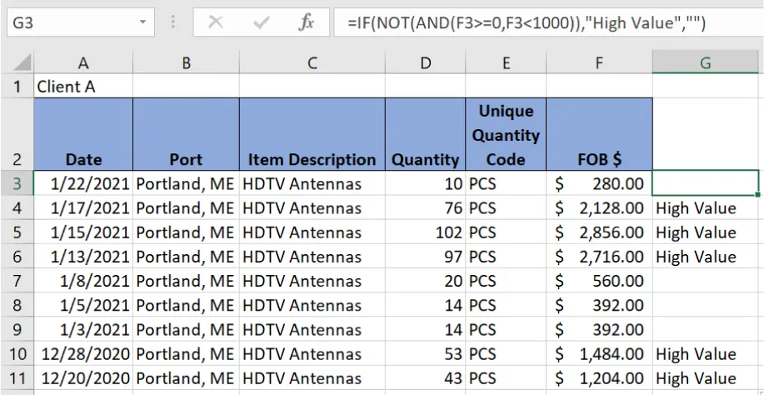This screenshot has height=395, width=764.
Task: Select column F header
Action: point(598,63)
